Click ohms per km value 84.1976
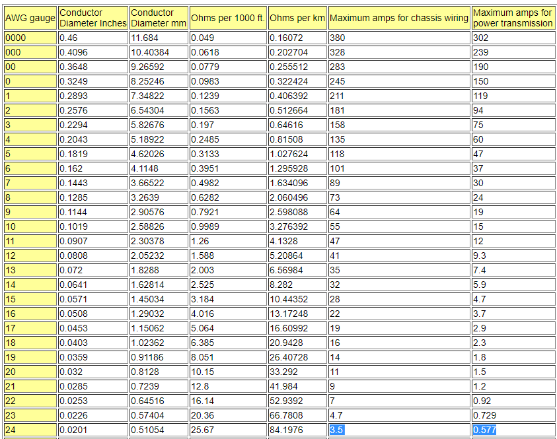 pyautogui.click(x=297, y=430)
